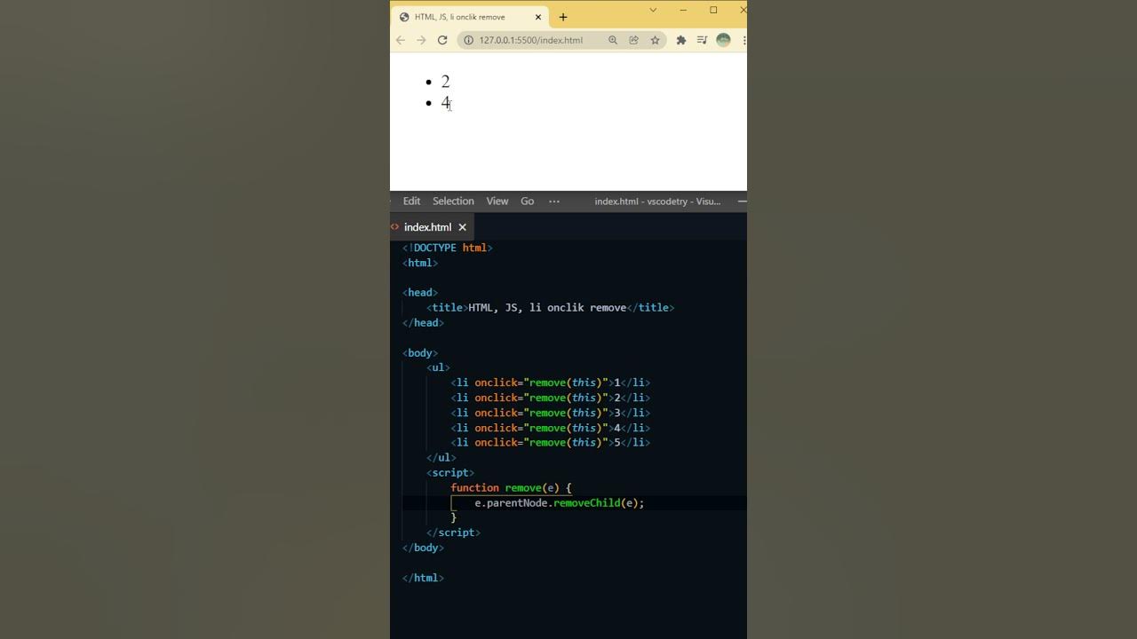Go forward in browser history

coord(421,40)
